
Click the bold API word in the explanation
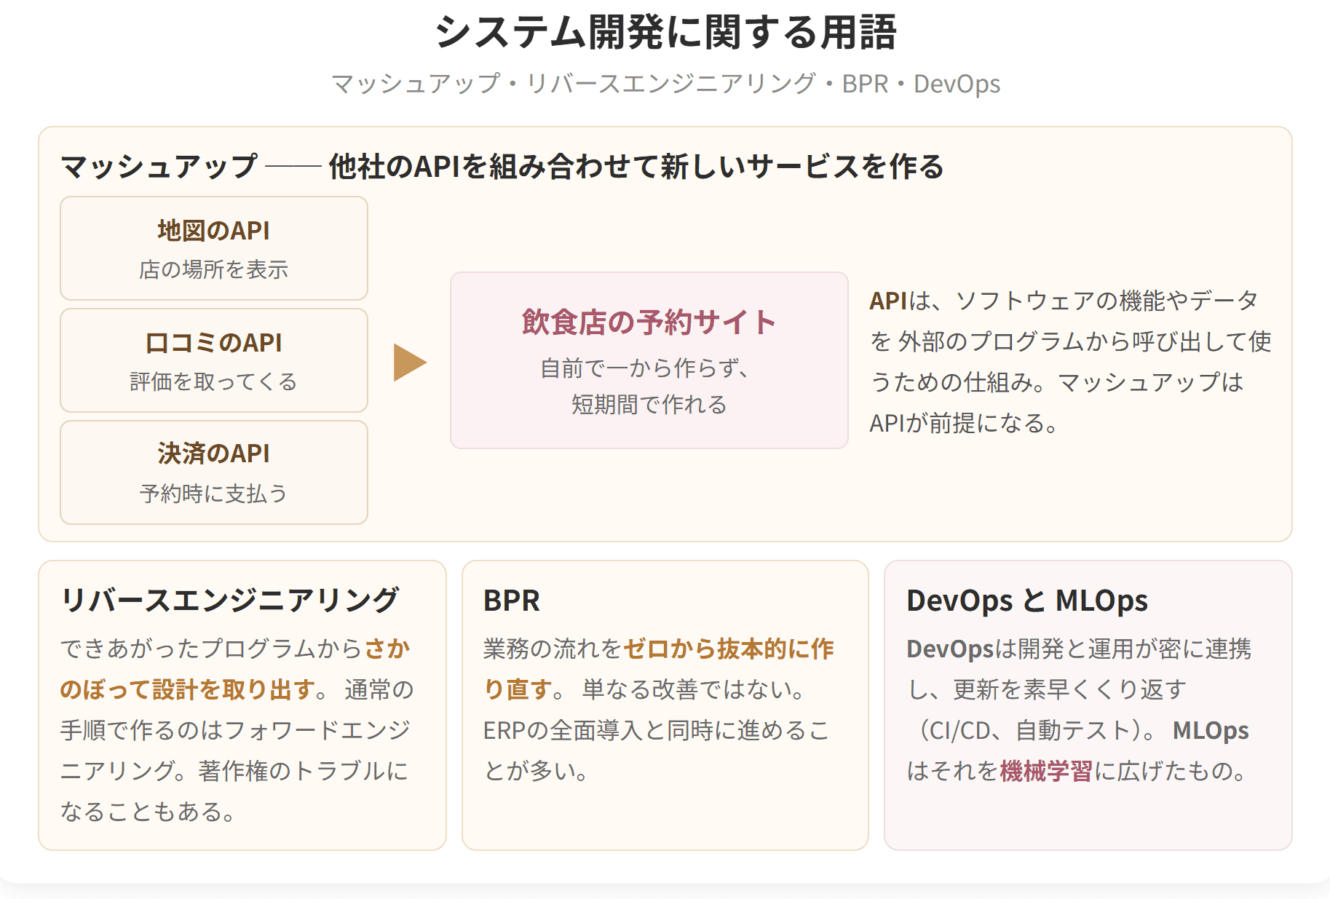(888, 300)
